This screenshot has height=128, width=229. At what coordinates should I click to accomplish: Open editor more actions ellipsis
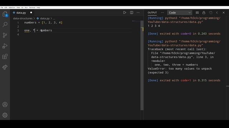(138, 13)
